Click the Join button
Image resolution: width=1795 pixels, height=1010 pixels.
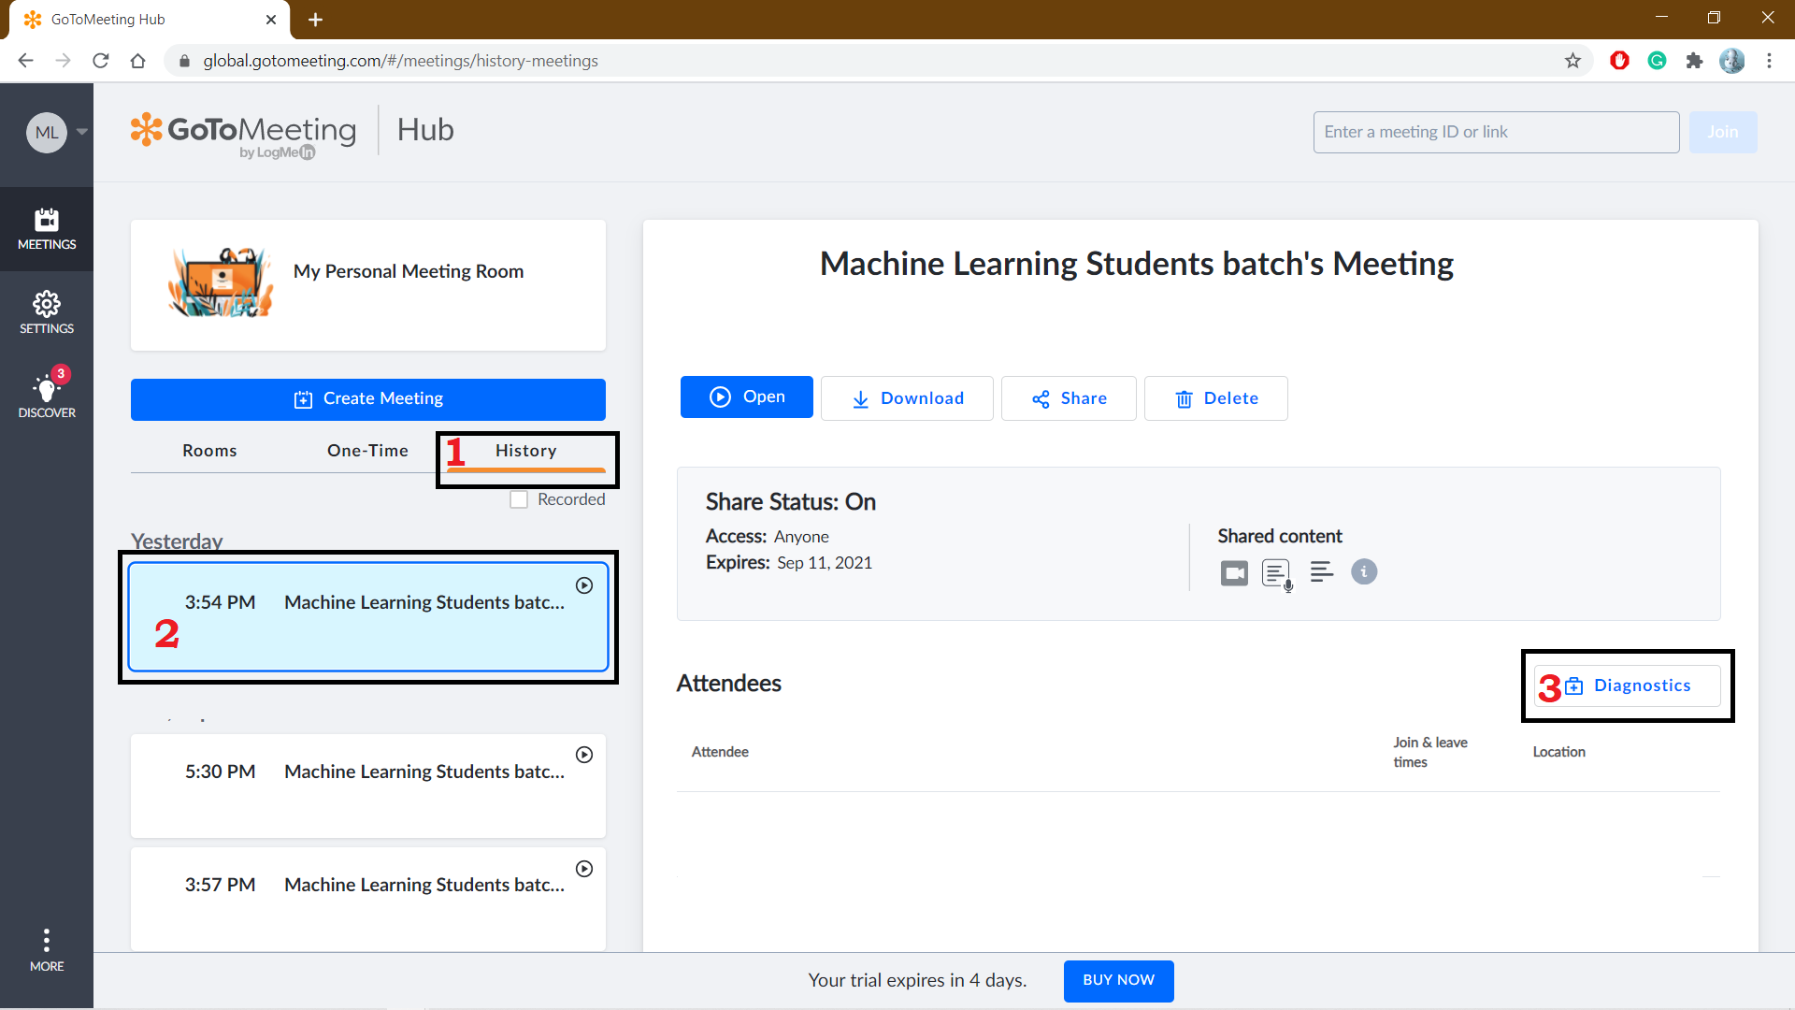(1722, 132)
